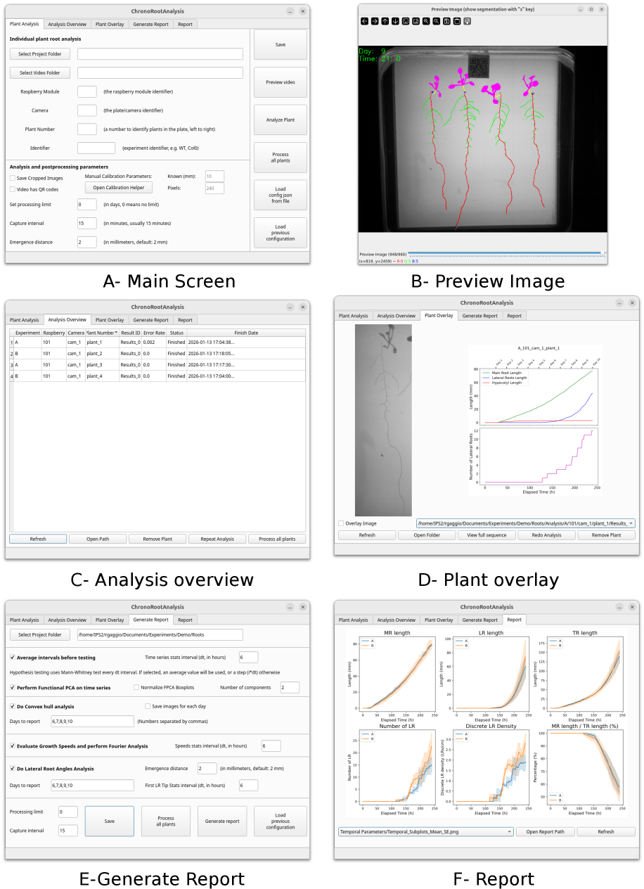Click Preview video button
Screen dimensions: 644x889
click(281, 82)
